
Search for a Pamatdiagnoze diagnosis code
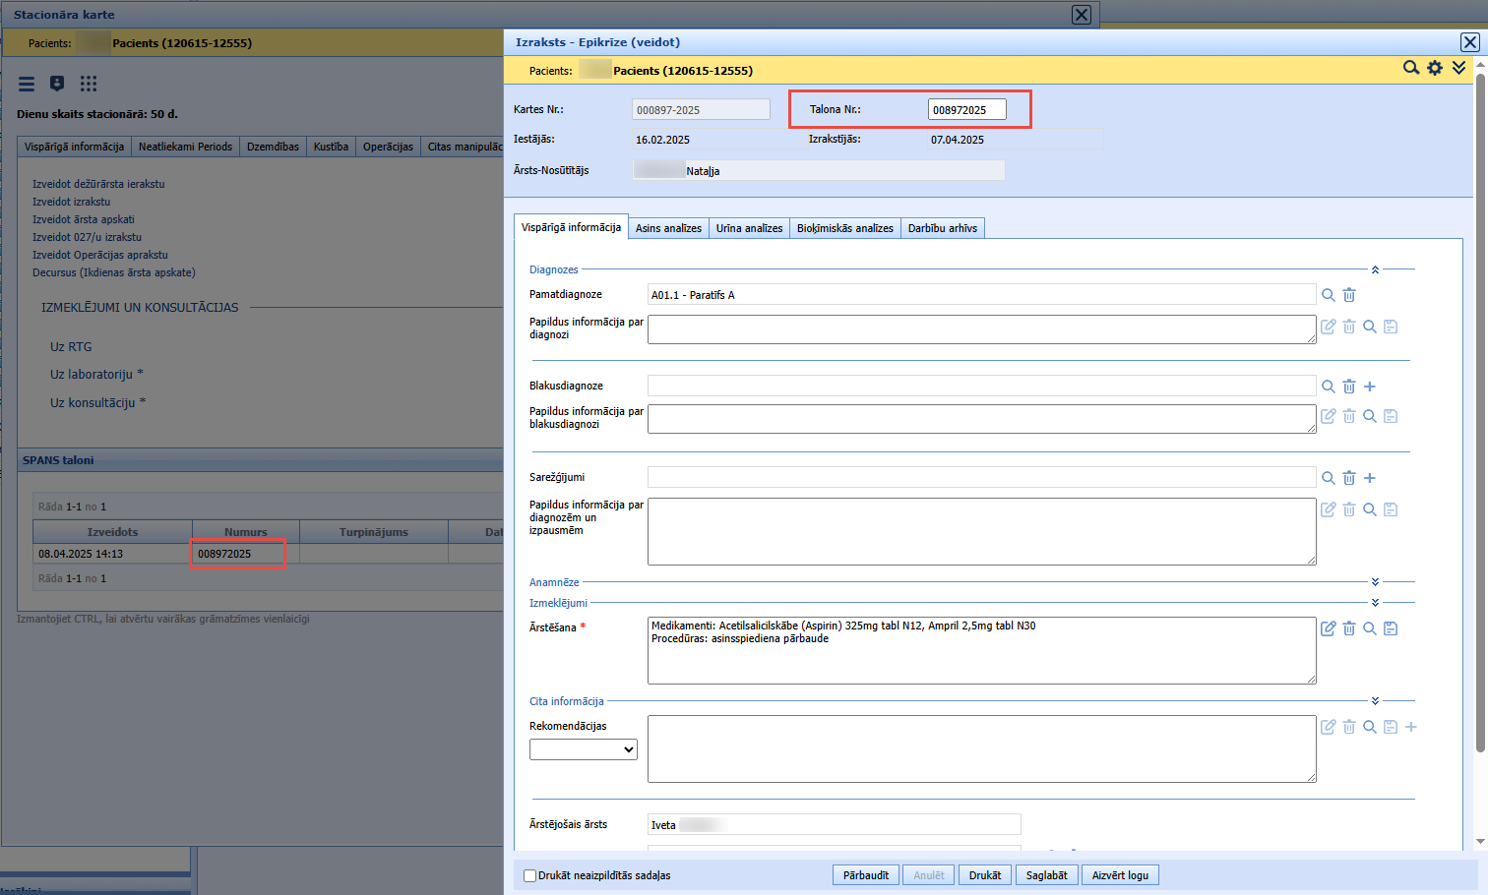1329,295
